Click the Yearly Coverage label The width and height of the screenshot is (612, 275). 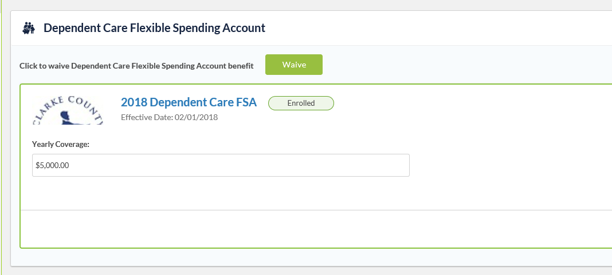point(61,145)
